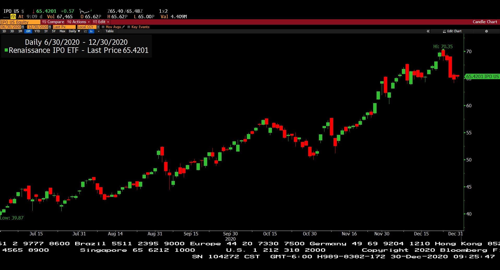Click the green legend marker for Renaissance IPO ETF
500x270 pixels.
(x=6, y=50)
